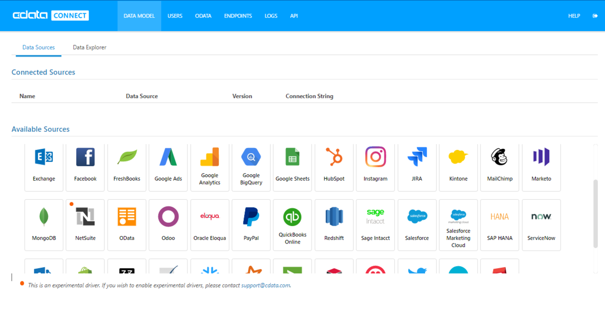Go to the ENDPOINTS navigation item
Screen dimensions: 605x317
pyautogui.click(x=238, y=16)
